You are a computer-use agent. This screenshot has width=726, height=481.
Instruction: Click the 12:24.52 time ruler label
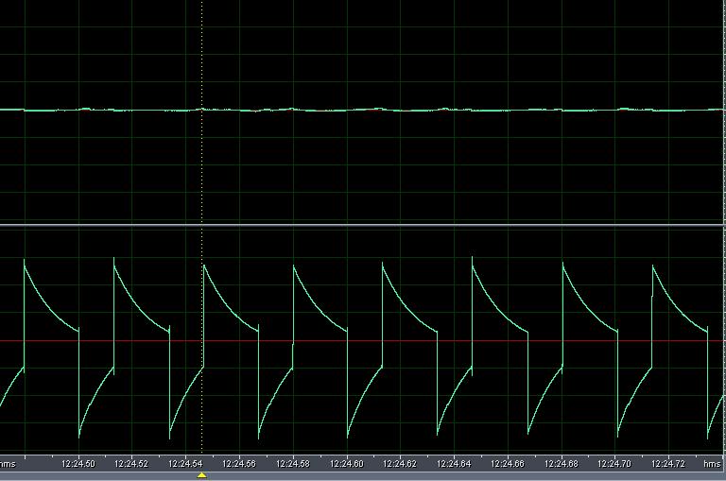[x=131, y=463]
